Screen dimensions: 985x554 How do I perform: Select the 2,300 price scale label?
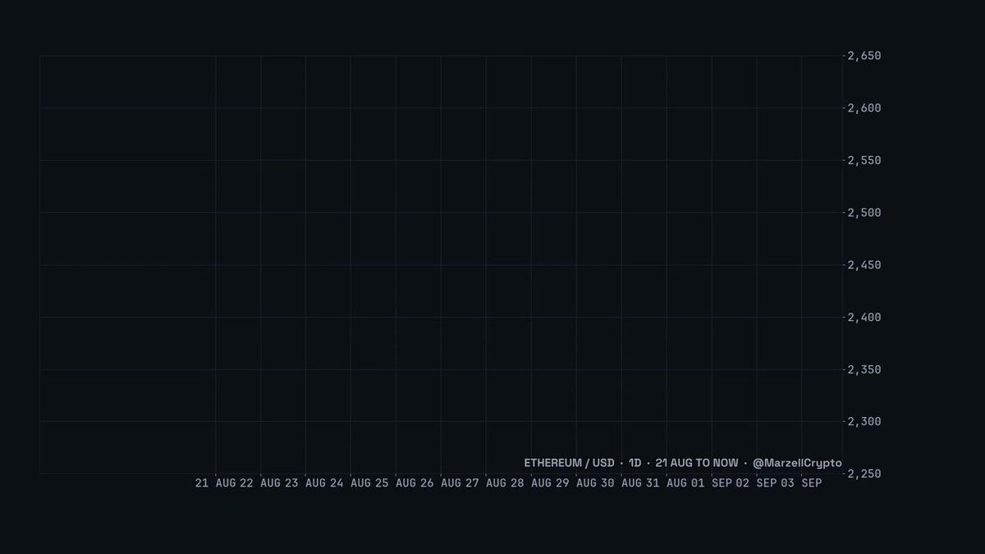pos(864,422)
